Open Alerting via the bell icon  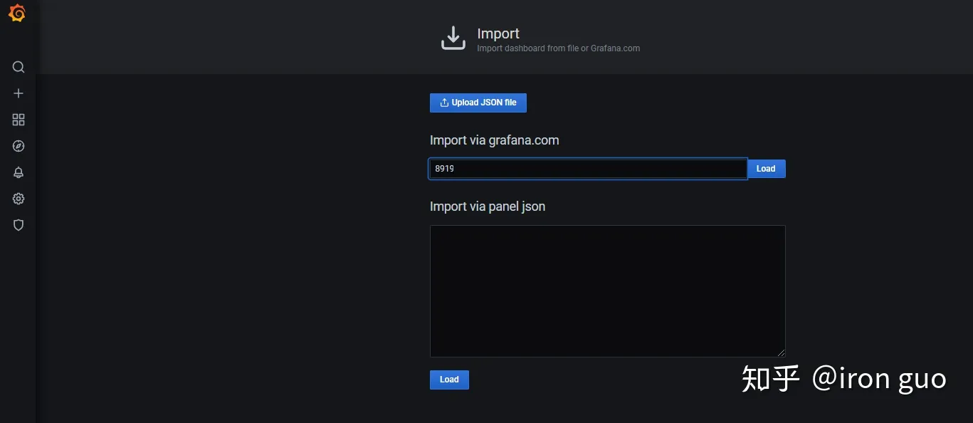[19, 172]
